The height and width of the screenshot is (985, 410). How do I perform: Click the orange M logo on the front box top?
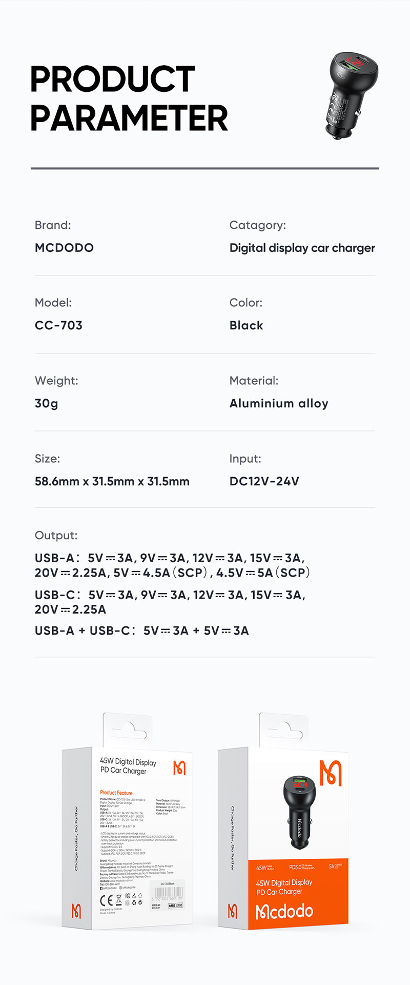click(330, 773)
